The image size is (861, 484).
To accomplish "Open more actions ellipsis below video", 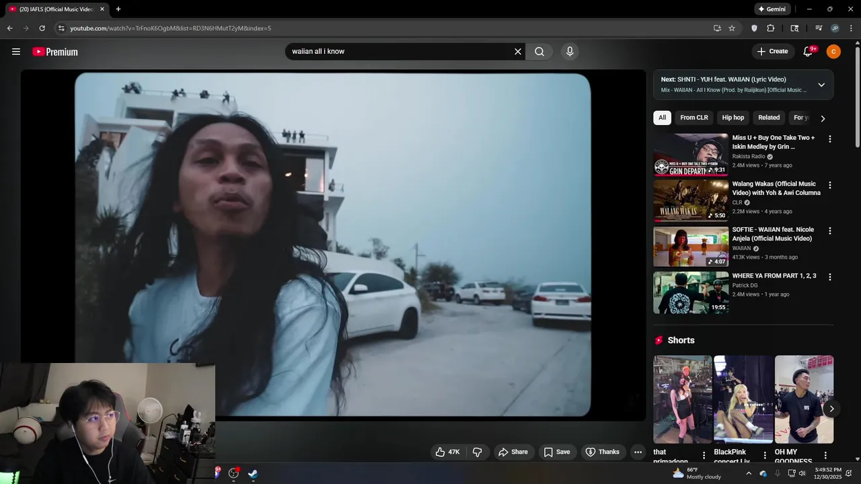I will tap(638, 452).
